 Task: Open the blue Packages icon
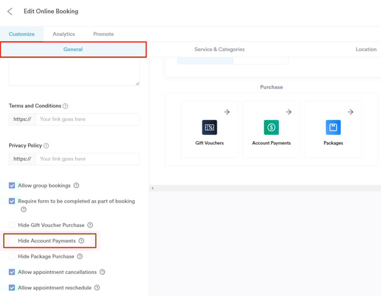333,127
